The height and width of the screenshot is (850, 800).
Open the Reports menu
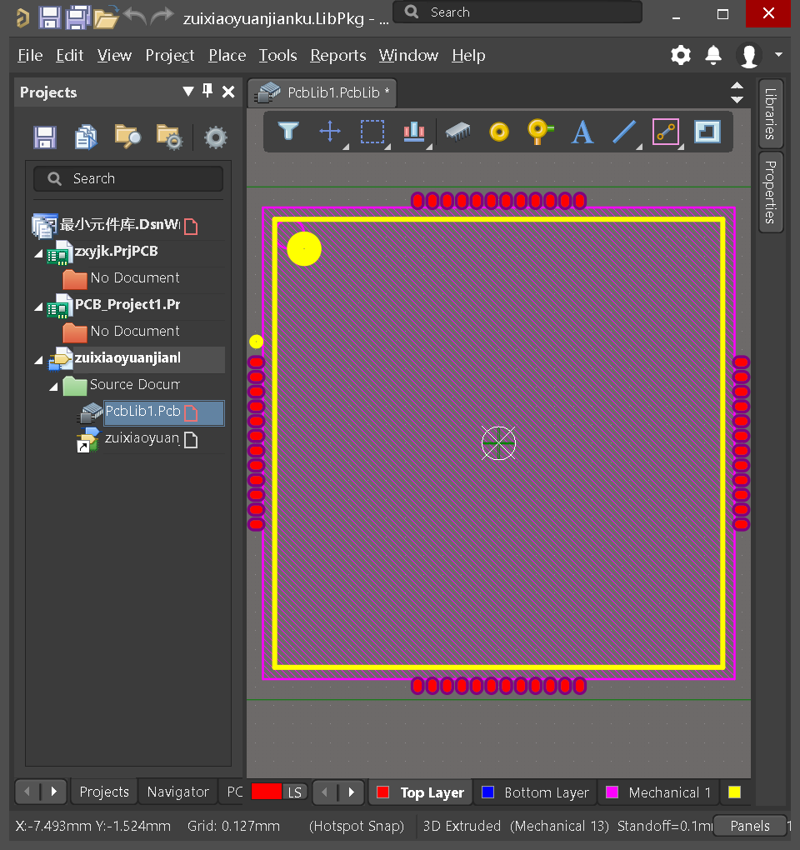(337, 55)
